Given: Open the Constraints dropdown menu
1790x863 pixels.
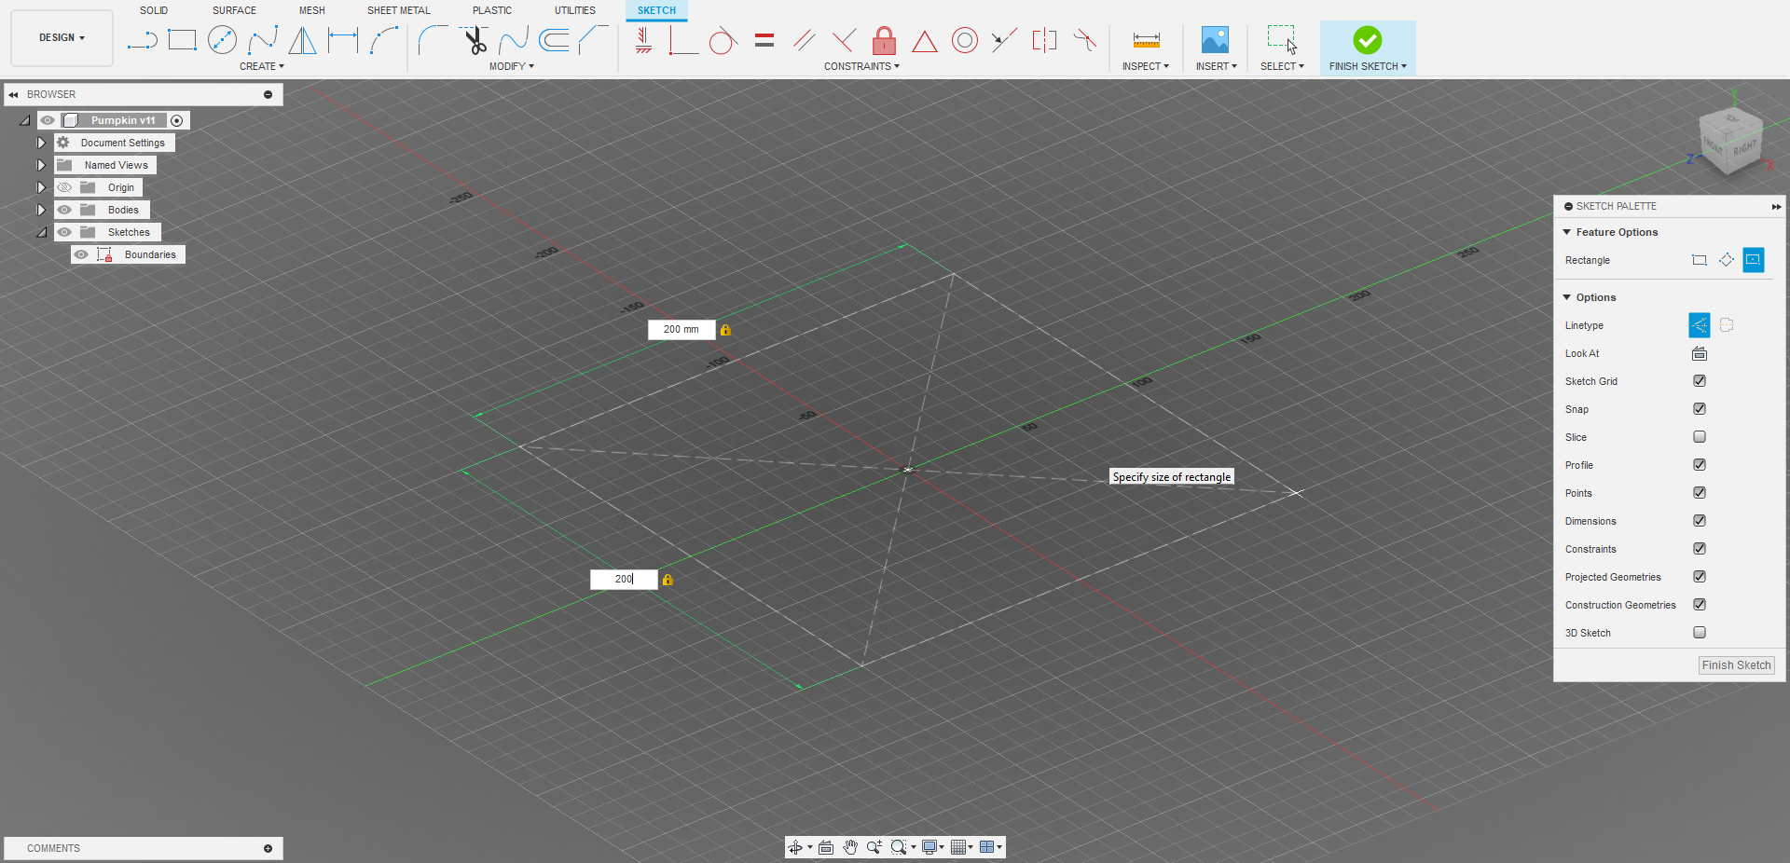Looking at the screenshot, I should 861,66.
